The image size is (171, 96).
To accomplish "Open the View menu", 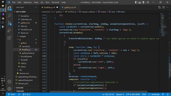I will click(x=36, y=2).
